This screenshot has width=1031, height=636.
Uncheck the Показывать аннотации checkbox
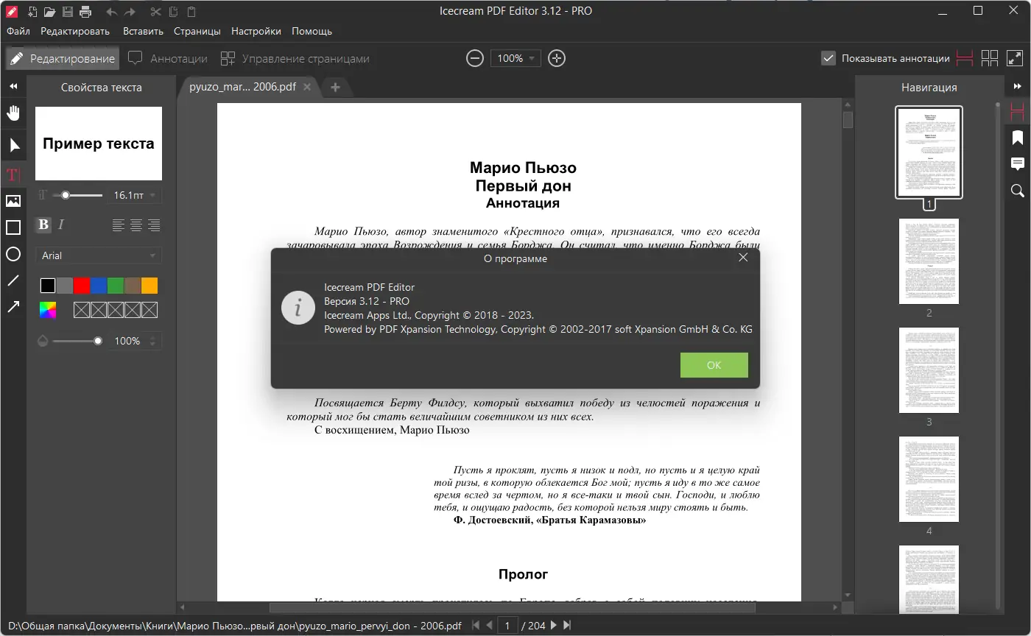point(828,58)
